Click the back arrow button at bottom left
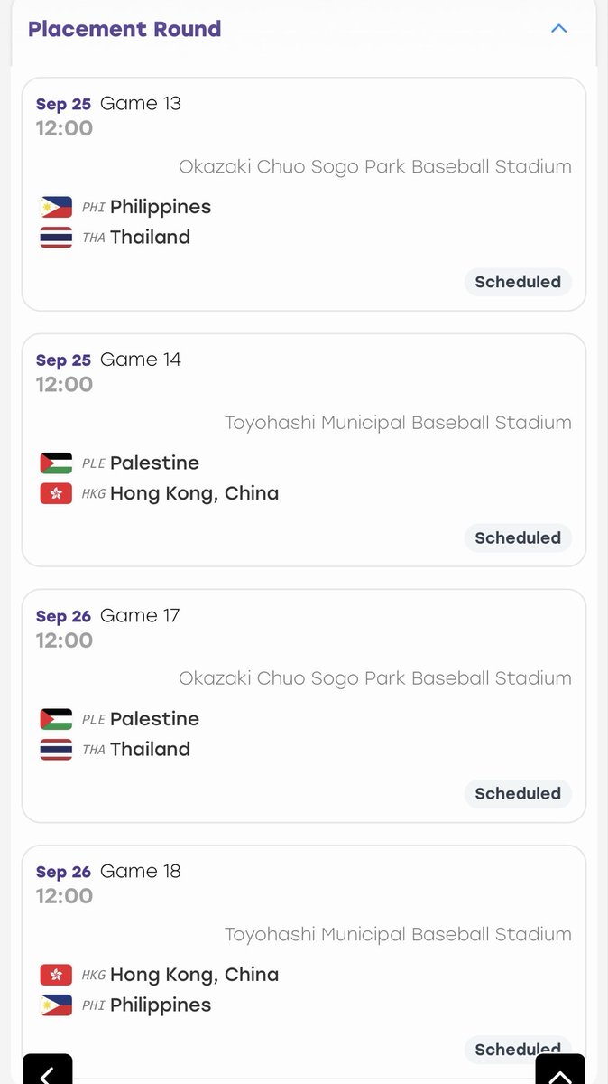 (47, 1070)
